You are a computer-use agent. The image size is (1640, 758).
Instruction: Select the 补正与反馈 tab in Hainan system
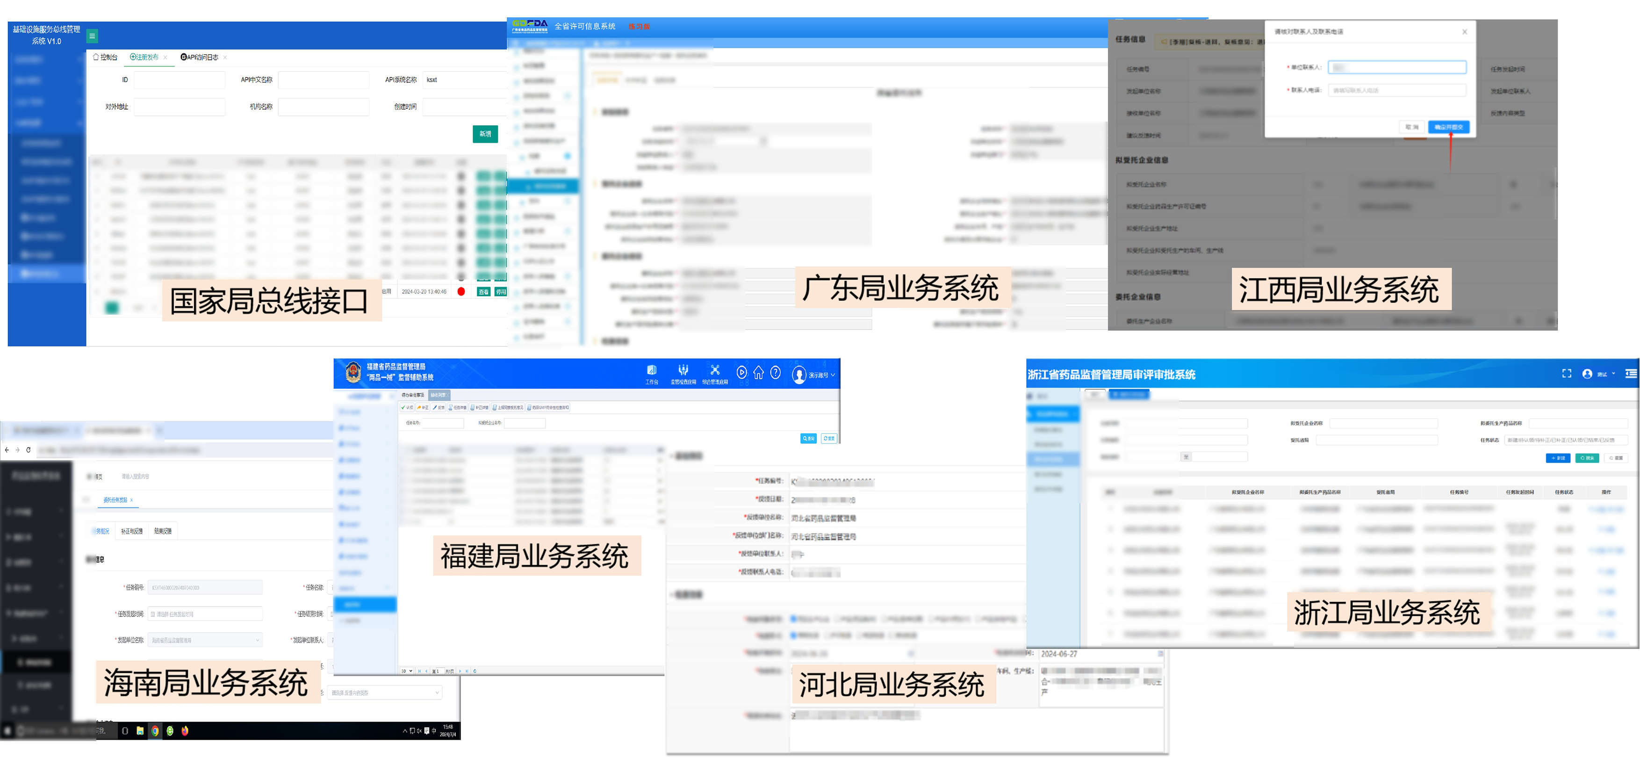tap(132, 531)
